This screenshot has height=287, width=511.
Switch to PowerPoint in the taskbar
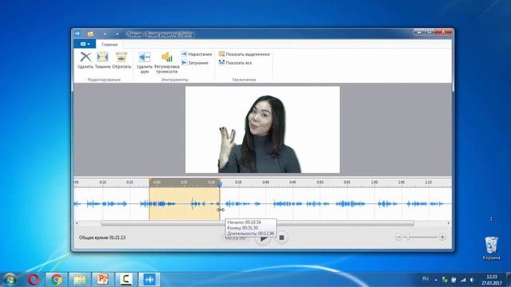click(103, 279)
